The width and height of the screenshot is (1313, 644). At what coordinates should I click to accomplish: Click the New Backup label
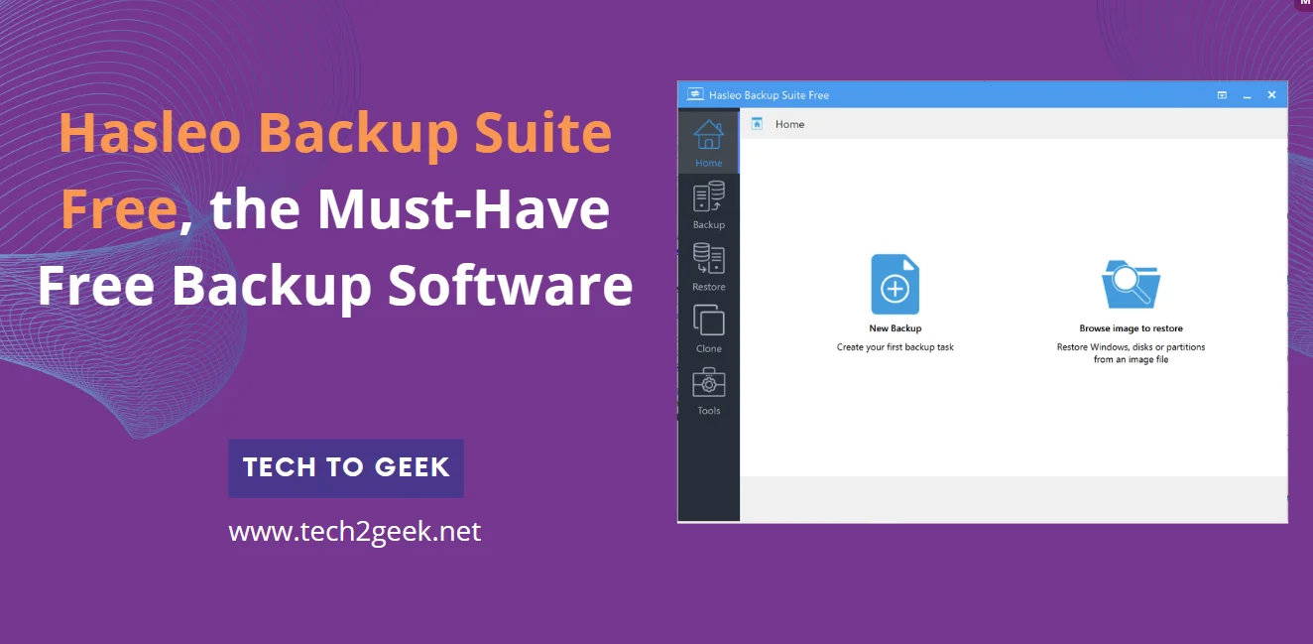(895, 327)
